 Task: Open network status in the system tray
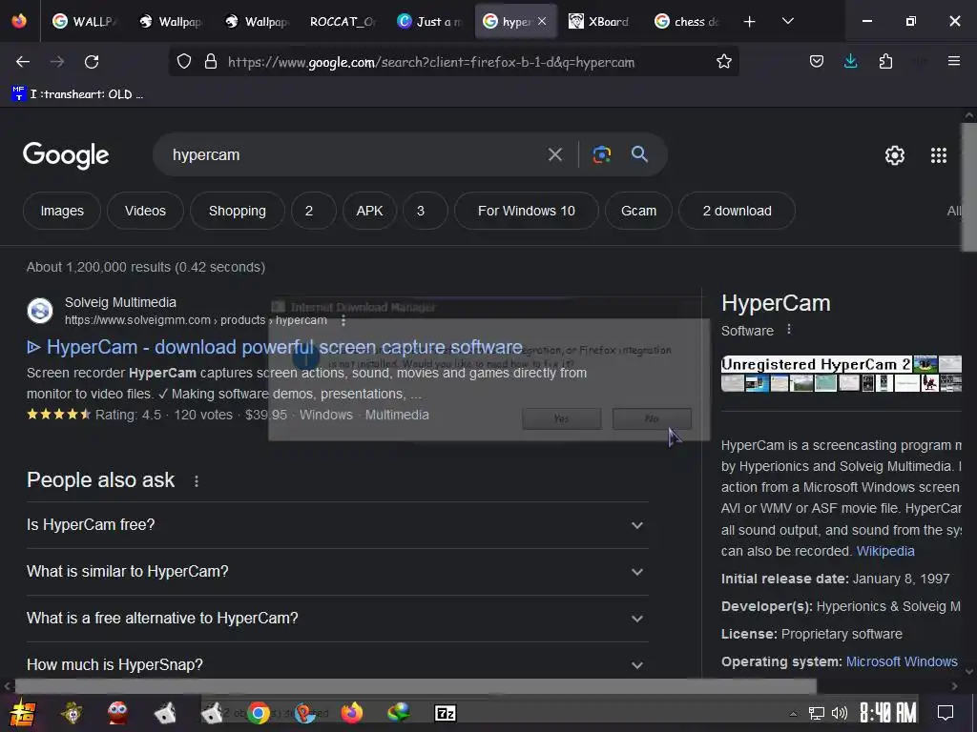(817, 713)
